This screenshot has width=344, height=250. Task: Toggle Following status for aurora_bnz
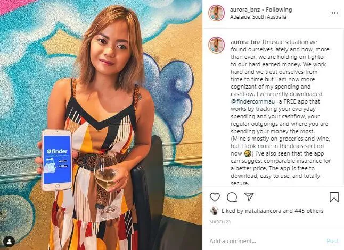(279, 10)
